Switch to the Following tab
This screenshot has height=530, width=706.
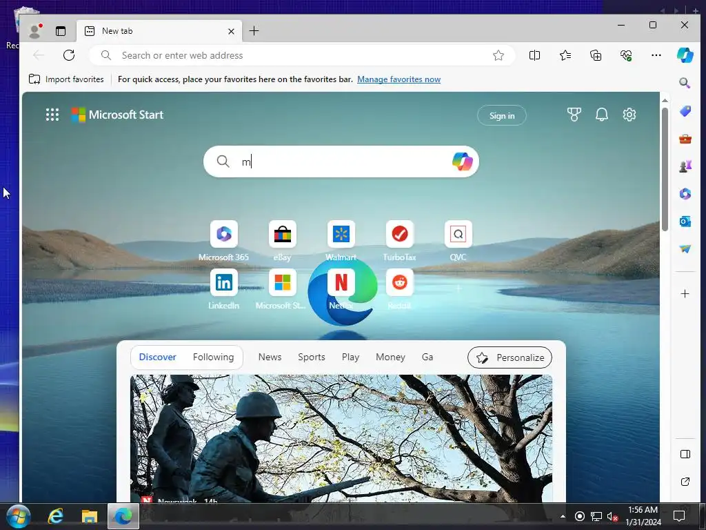pos(214,357)
